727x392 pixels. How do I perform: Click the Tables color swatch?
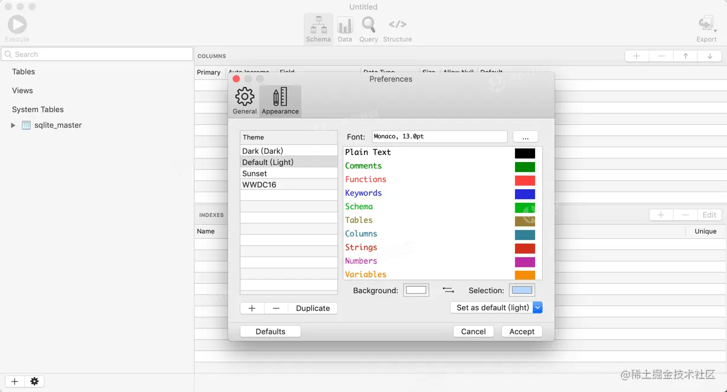pyautogui.click(x=525, y=221)
